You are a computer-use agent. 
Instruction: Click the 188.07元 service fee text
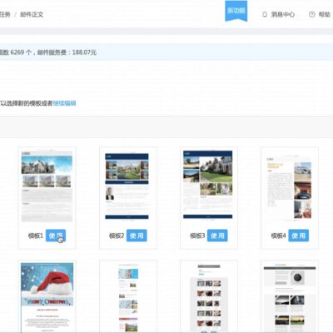(x=84, y=52)
